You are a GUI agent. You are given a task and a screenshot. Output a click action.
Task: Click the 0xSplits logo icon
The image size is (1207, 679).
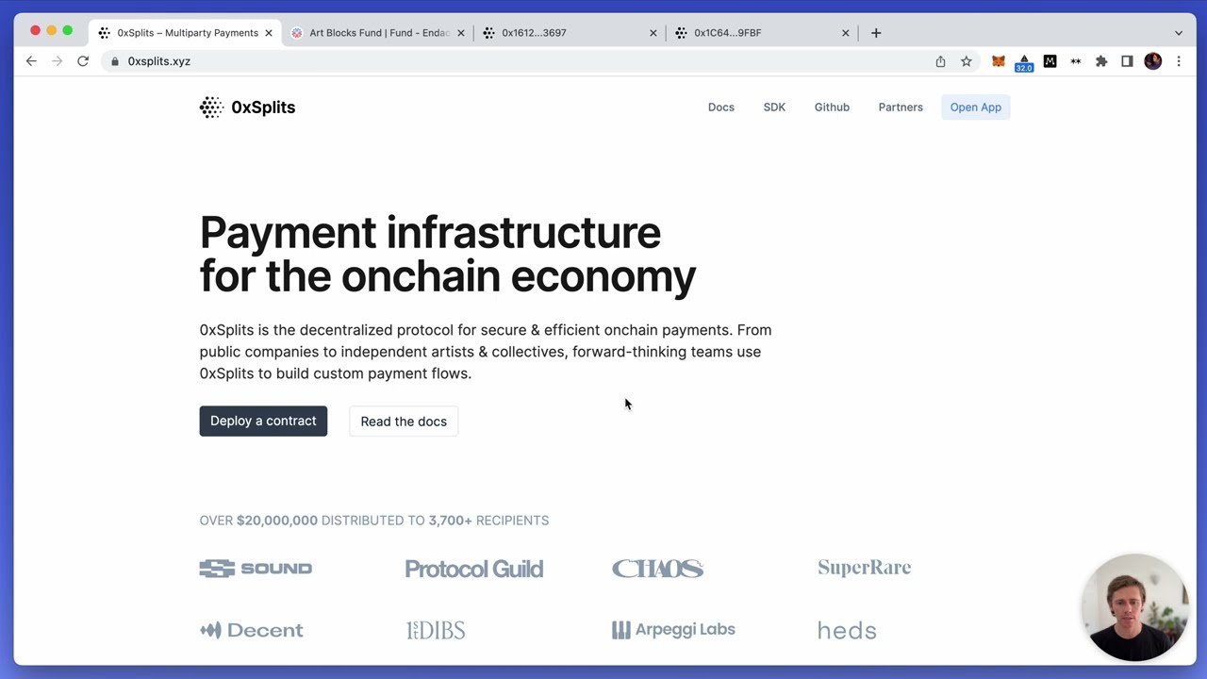(x=211, y=108)
